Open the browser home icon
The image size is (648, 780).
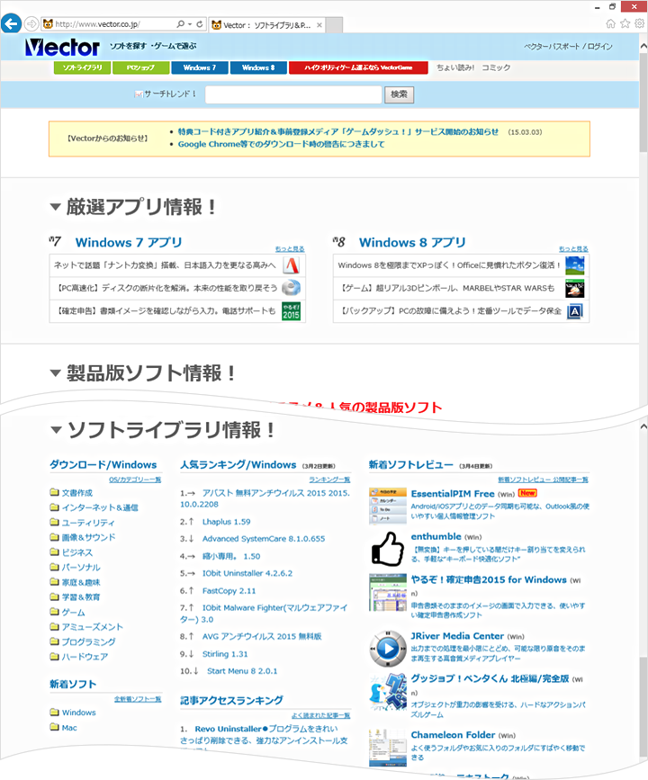point(611,23)
